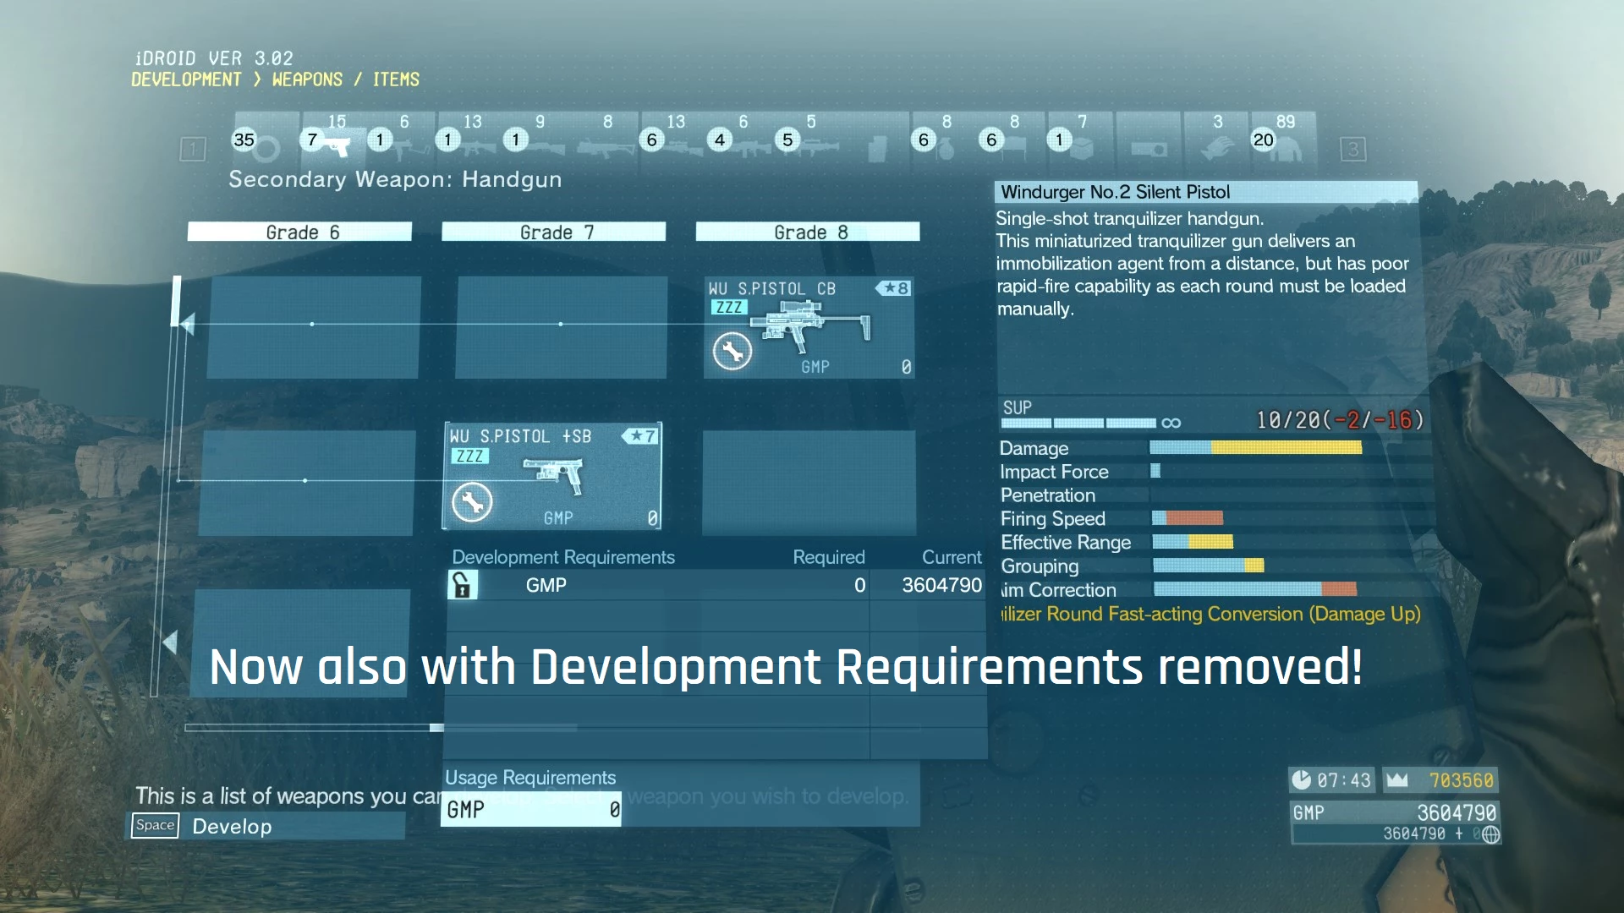Image resolution: width=1624 pixels, height=913 pixels.
Task: Open the night-vision item category
Action: click(x=1149, y=138)
